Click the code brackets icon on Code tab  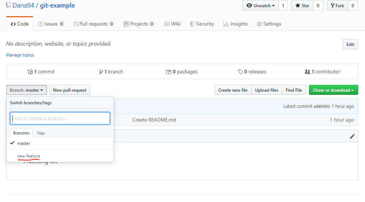13,24
